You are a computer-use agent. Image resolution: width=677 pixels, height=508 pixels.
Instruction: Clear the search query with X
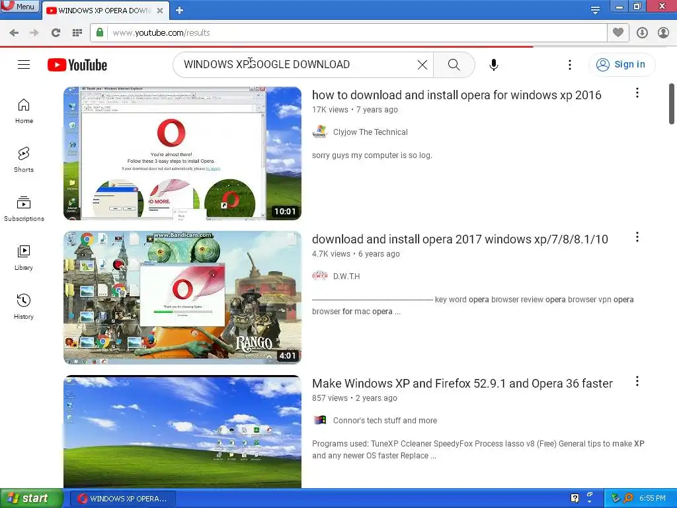[422, 65]
